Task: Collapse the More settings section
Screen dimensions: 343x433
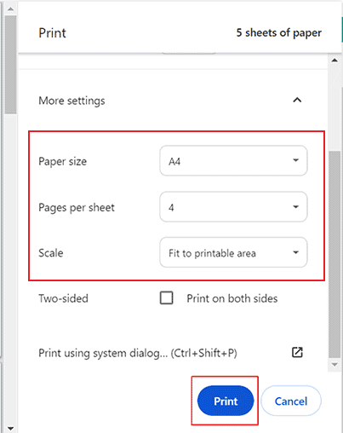Action: [x=297, y=101]
